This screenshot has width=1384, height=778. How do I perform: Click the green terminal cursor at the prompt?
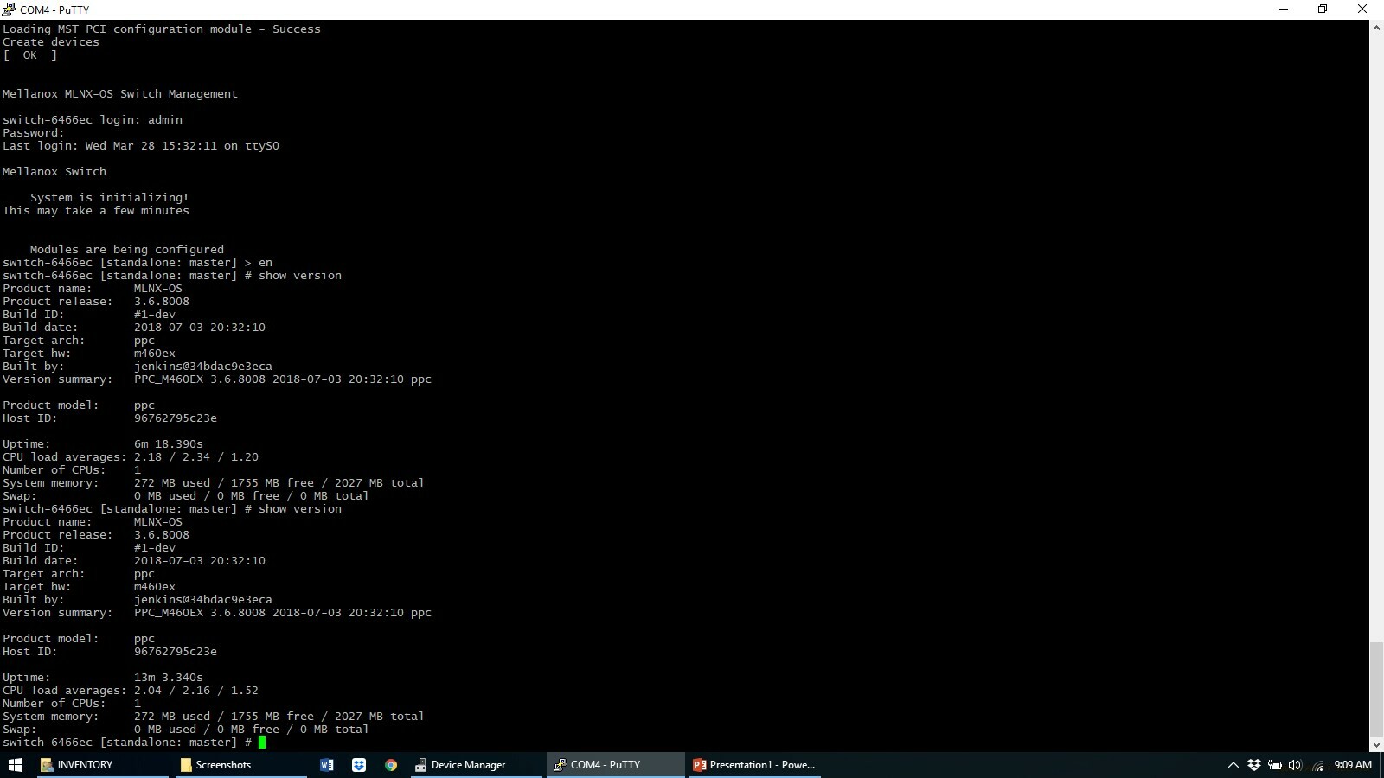pos(262,743)
